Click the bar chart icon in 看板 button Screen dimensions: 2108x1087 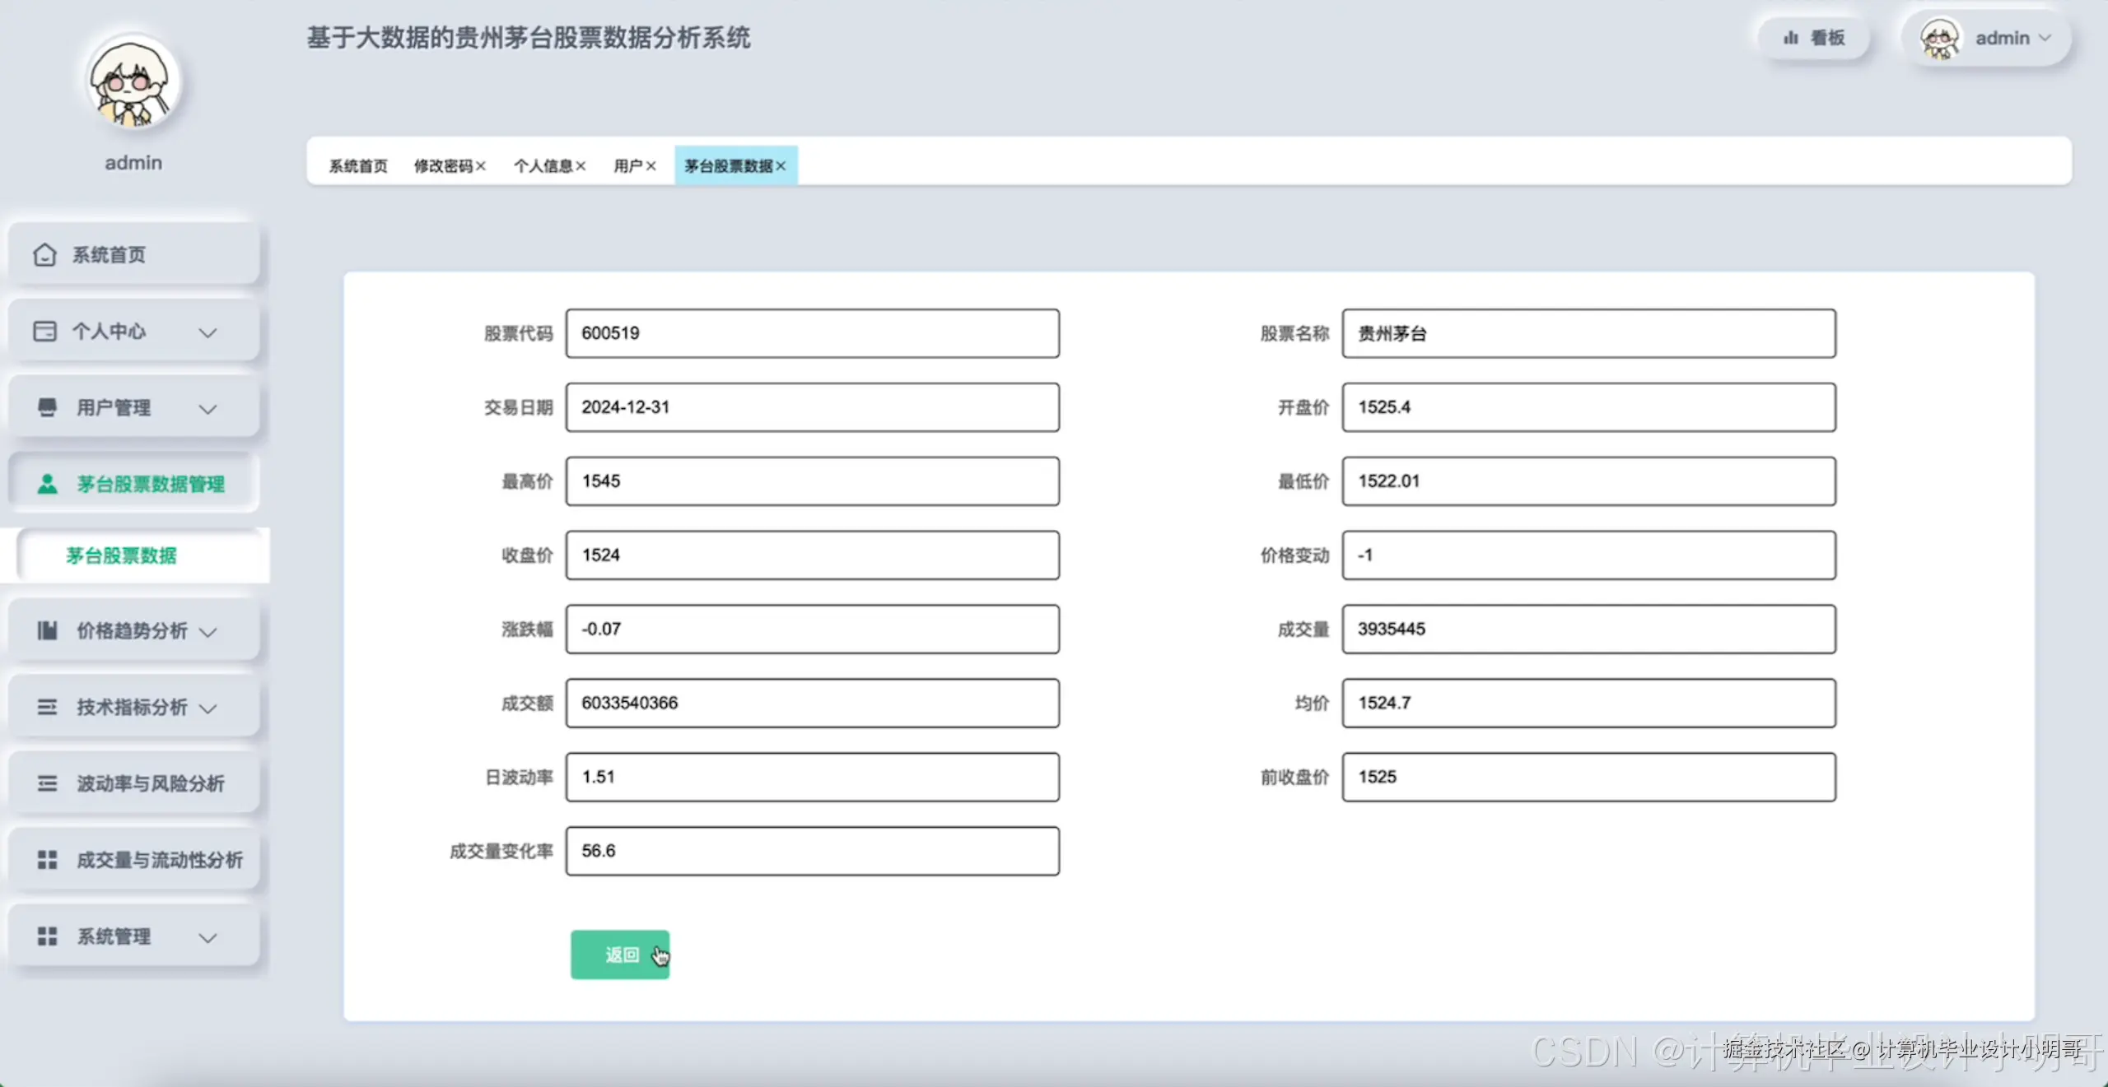(x=1790, y=38)
